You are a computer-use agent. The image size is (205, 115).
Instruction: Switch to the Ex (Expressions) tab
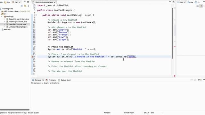point(197,2)
